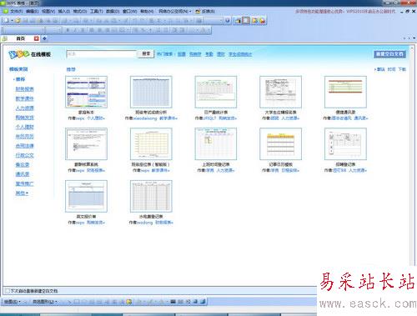Open the 工具 menu

(x=96, y=12)
